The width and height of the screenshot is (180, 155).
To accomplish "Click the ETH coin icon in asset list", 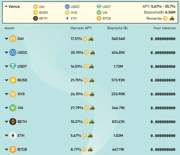I will tap(13, 135).
